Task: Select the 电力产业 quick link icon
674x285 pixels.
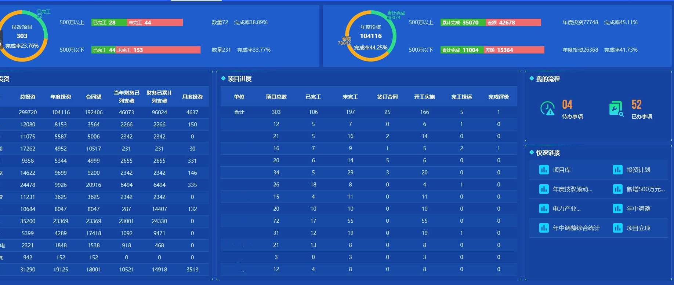Action: tap(544, 209)
